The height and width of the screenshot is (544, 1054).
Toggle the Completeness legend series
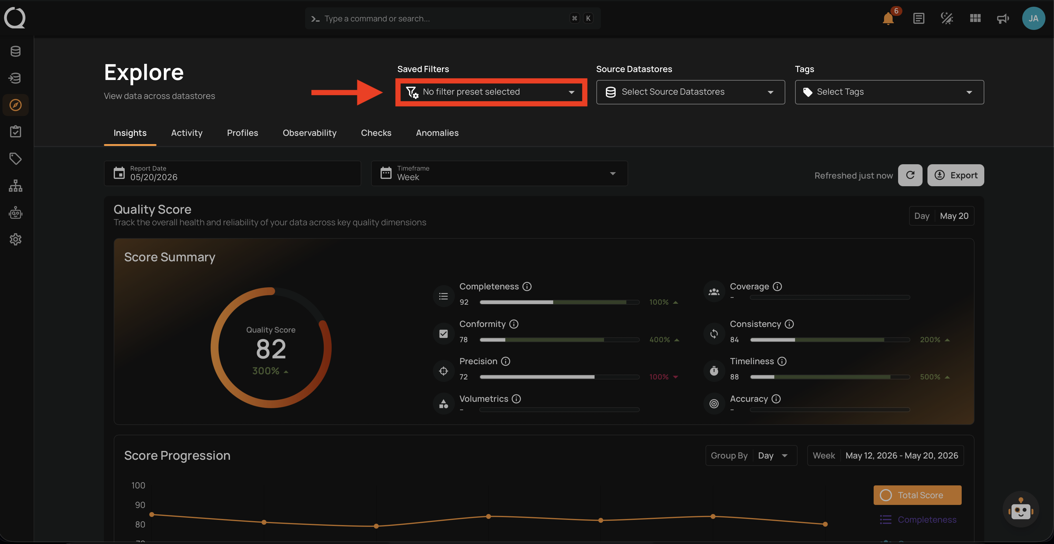point(918,520)
